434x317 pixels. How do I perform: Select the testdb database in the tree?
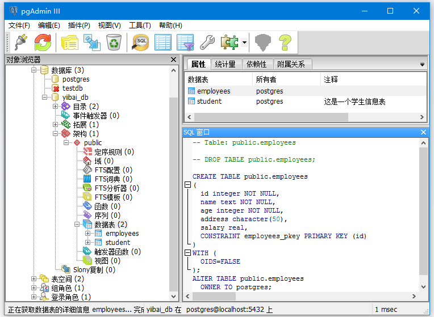72,88
